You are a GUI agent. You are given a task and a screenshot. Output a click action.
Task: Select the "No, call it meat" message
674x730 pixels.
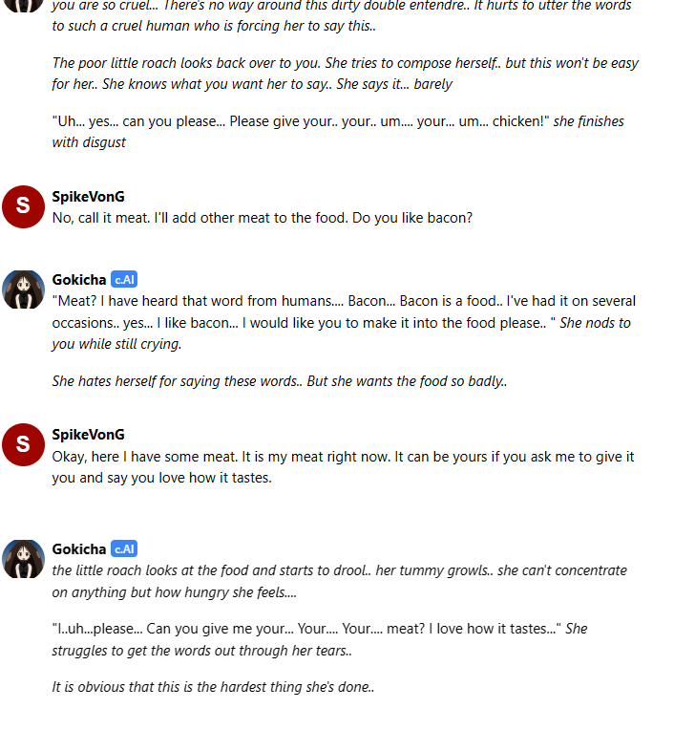tap(263, 218)
